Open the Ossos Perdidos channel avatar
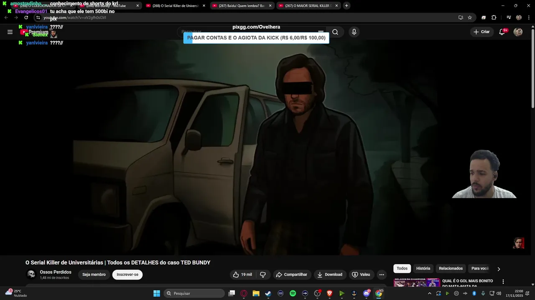The image size is (535, 300). pyautogui.click(x=31, y=274)
